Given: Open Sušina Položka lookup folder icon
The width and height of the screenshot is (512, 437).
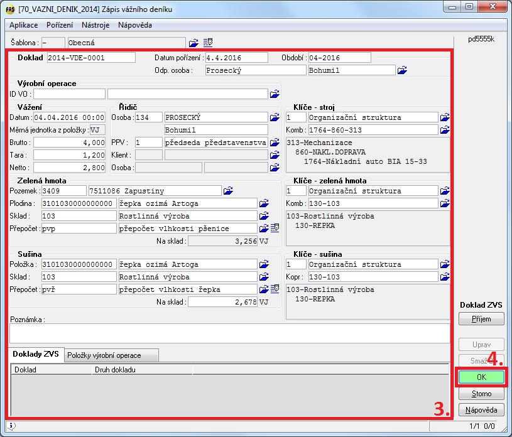Looking at the screenshot, I should coord(264,264).
